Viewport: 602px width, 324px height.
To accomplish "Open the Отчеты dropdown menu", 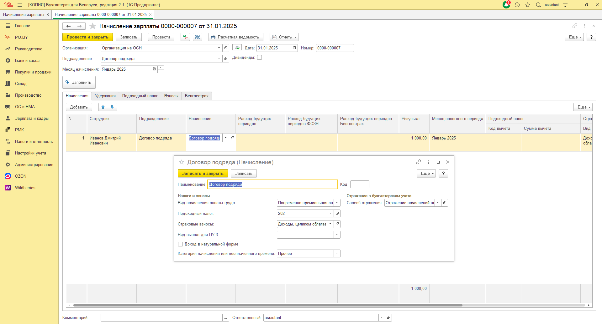I will pyautogui.click(x=284, y=37).
